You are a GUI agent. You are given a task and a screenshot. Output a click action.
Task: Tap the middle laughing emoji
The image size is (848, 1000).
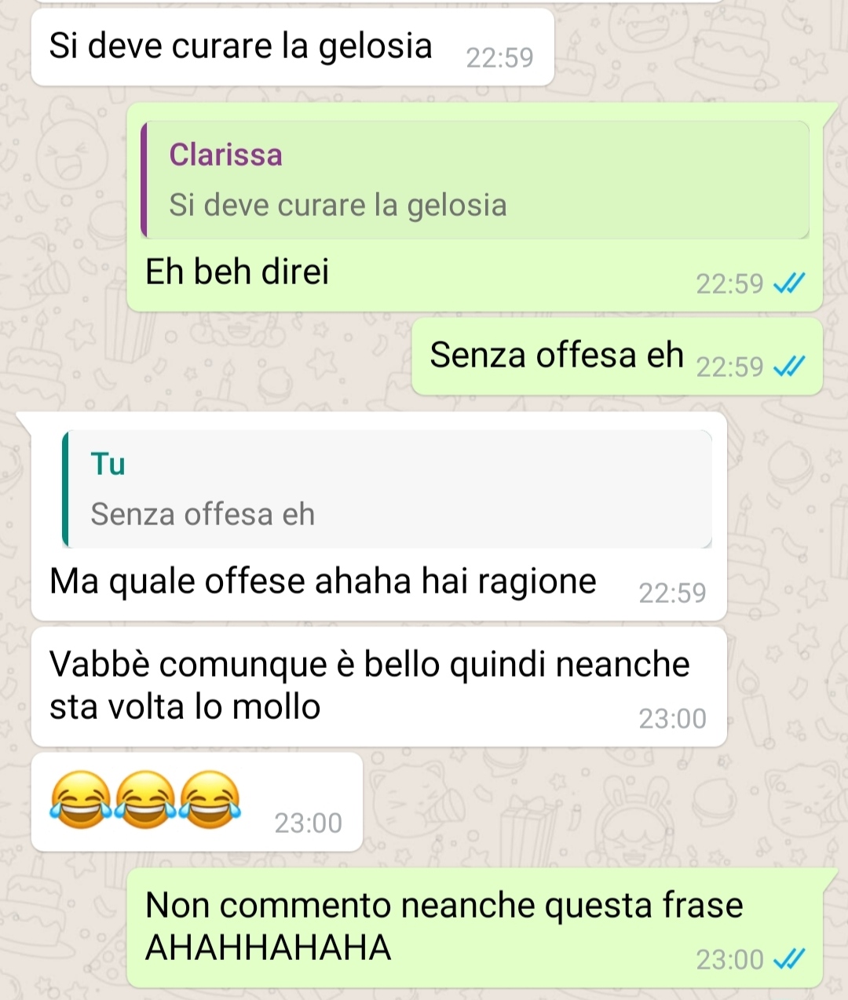(x=145, y=799)
